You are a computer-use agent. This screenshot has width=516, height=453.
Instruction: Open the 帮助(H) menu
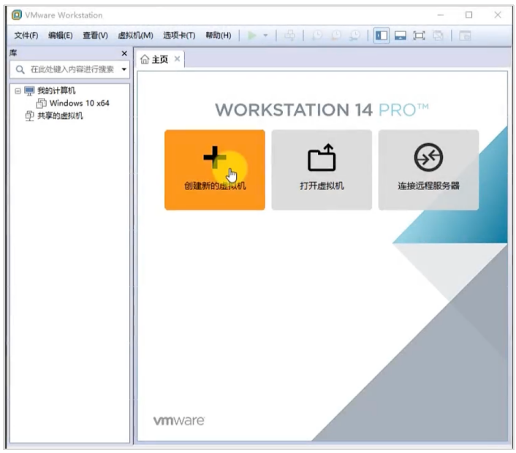219,35
